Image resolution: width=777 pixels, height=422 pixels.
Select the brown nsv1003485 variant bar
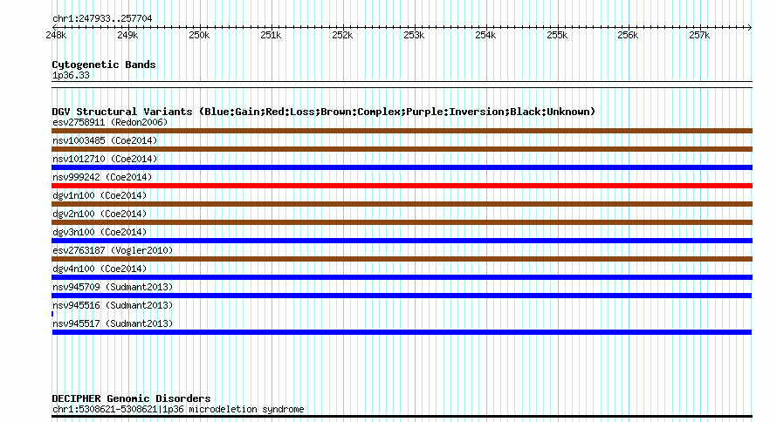pyautogui.click(x=402, y=149)
